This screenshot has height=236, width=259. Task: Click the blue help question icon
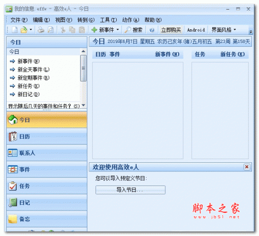coord(152,30)
